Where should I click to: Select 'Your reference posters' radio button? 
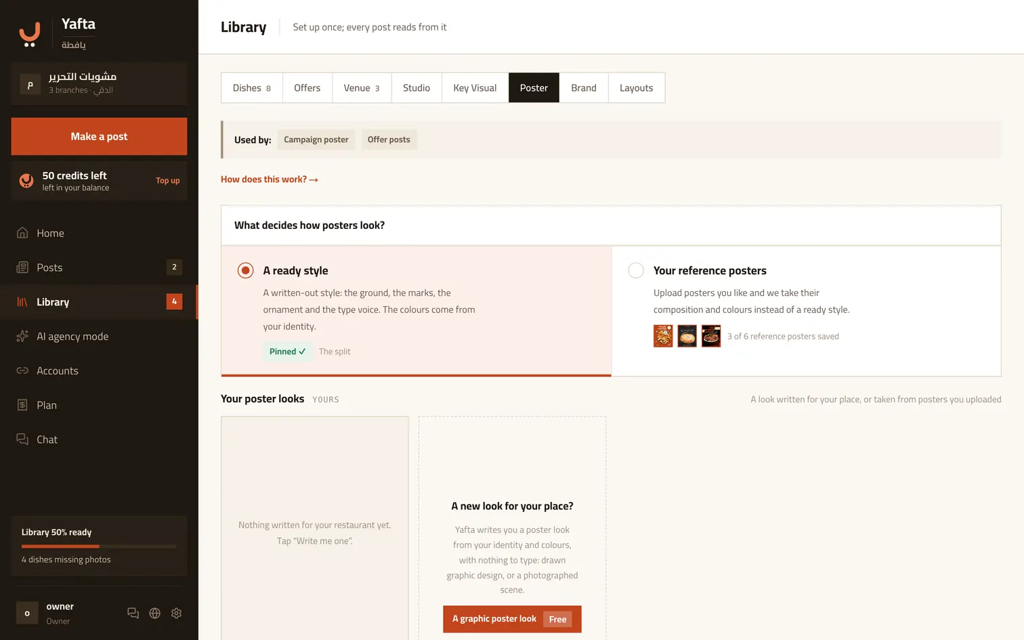click(636, 270)
